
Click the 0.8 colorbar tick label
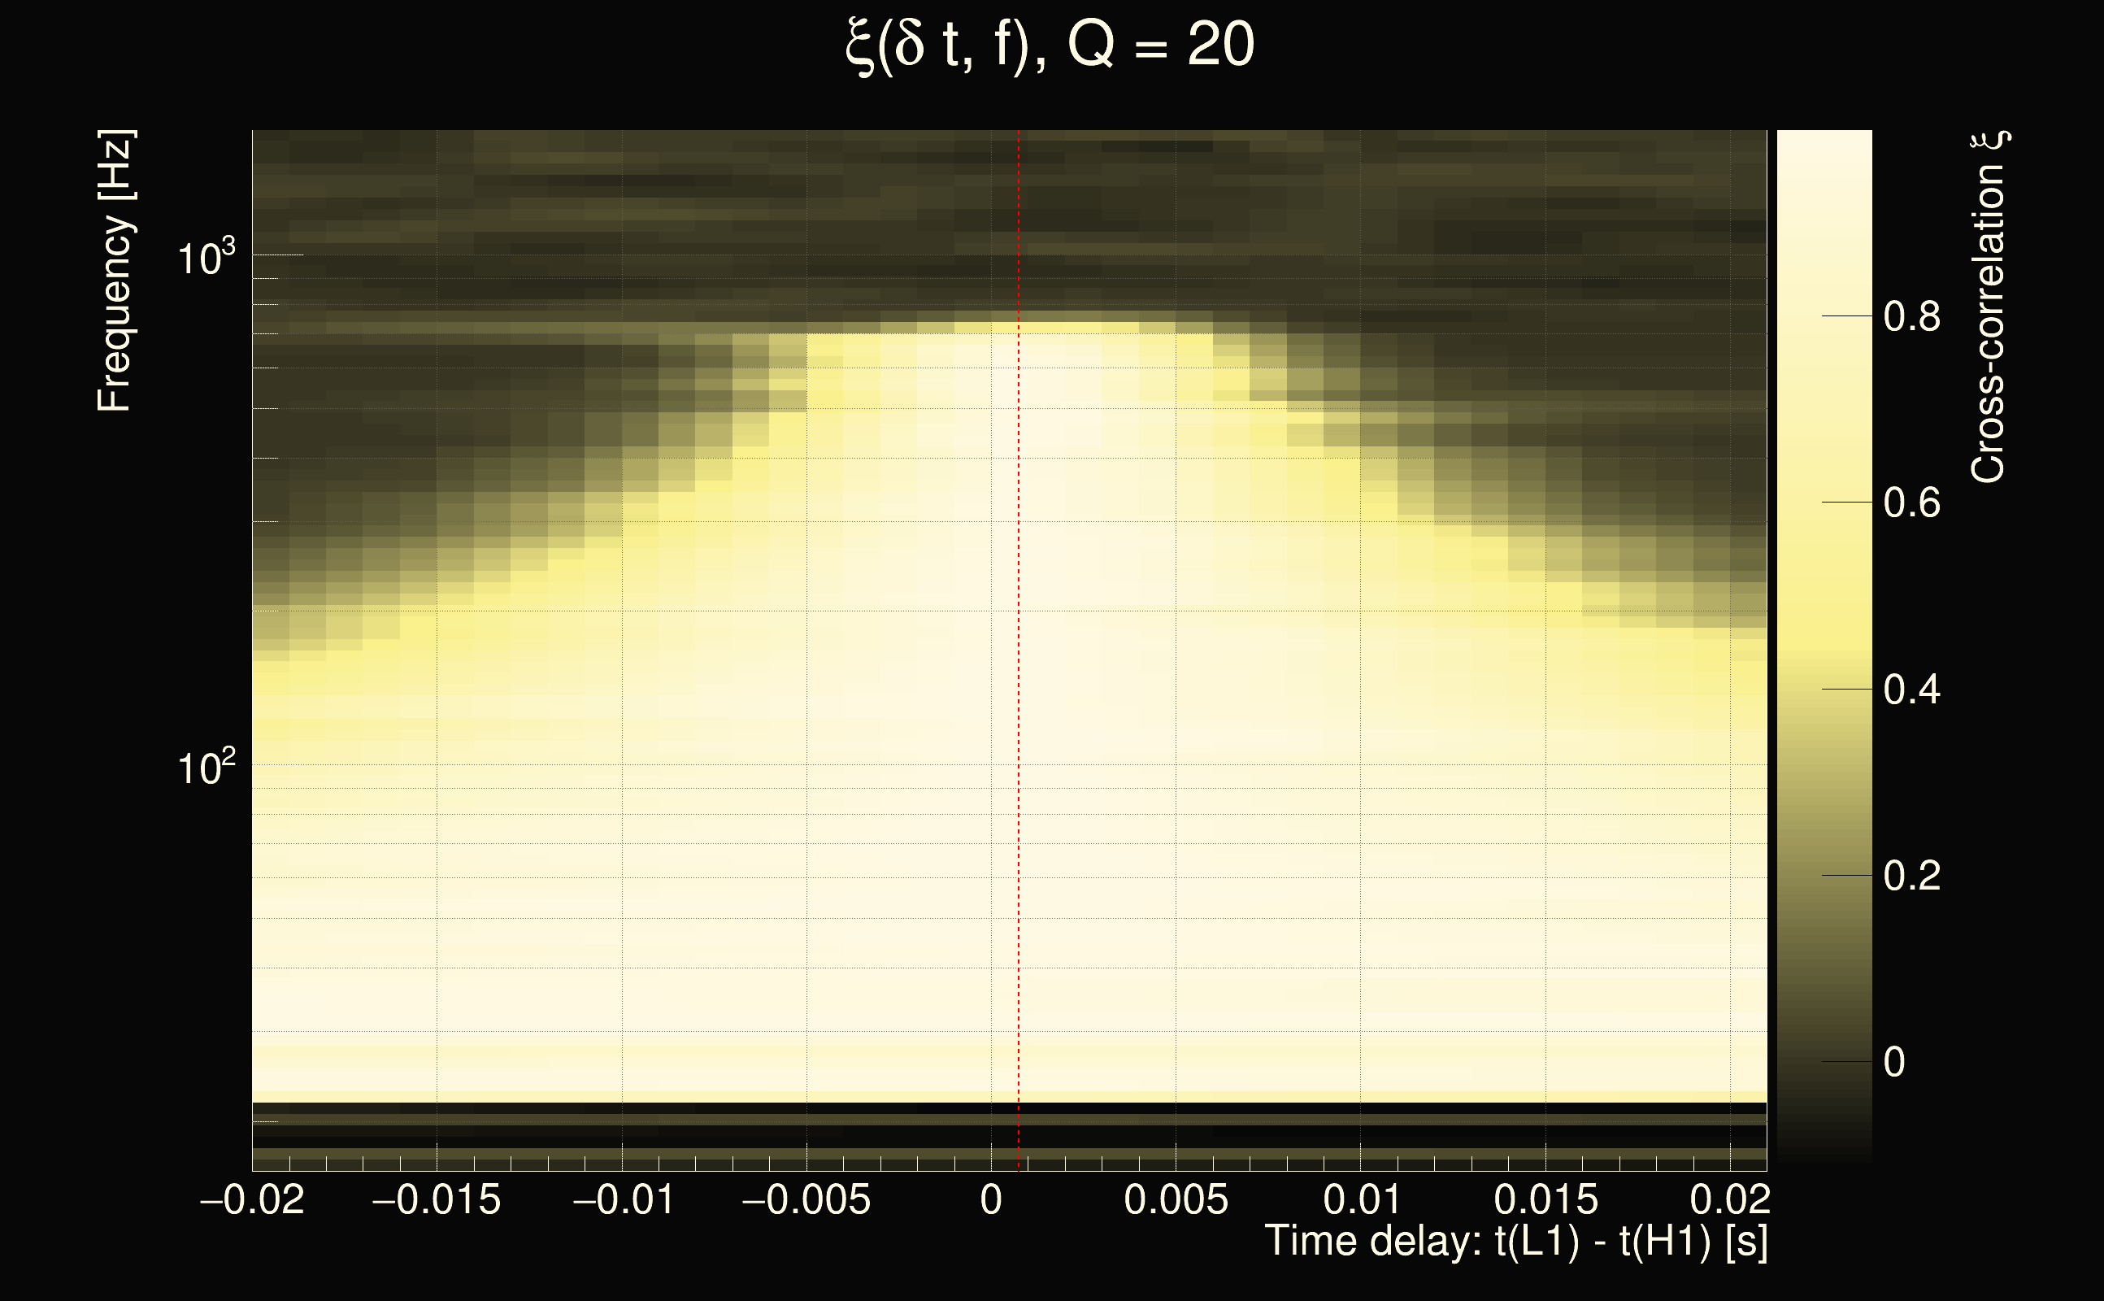point(1911,316)
